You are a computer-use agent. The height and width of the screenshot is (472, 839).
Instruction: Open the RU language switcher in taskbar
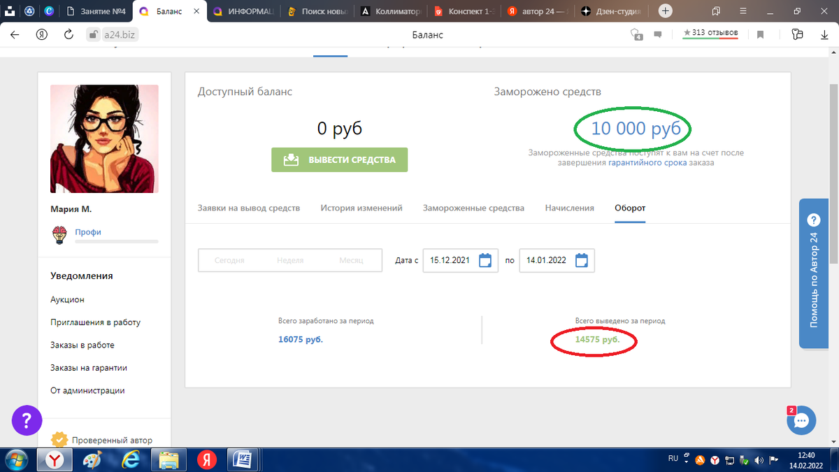[x=673, y=458]
